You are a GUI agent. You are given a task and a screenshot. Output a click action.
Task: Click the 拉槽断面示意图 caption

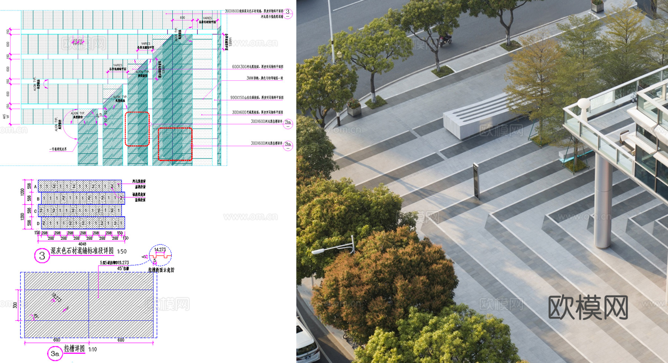[161, 270]
